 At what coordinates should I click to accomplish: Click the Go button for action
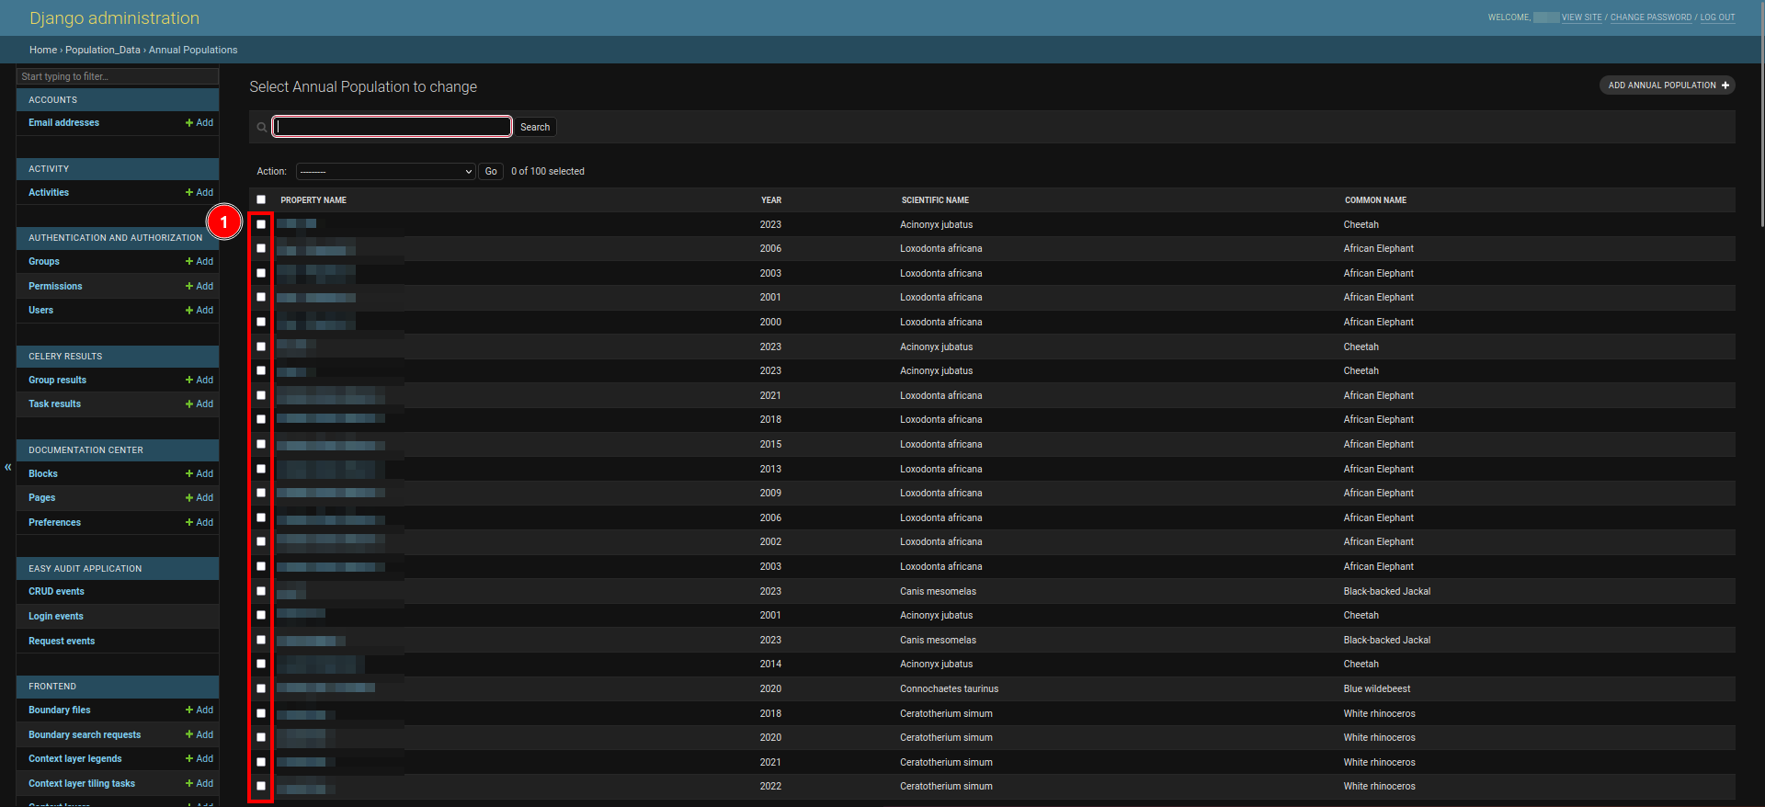click(491, 172)
